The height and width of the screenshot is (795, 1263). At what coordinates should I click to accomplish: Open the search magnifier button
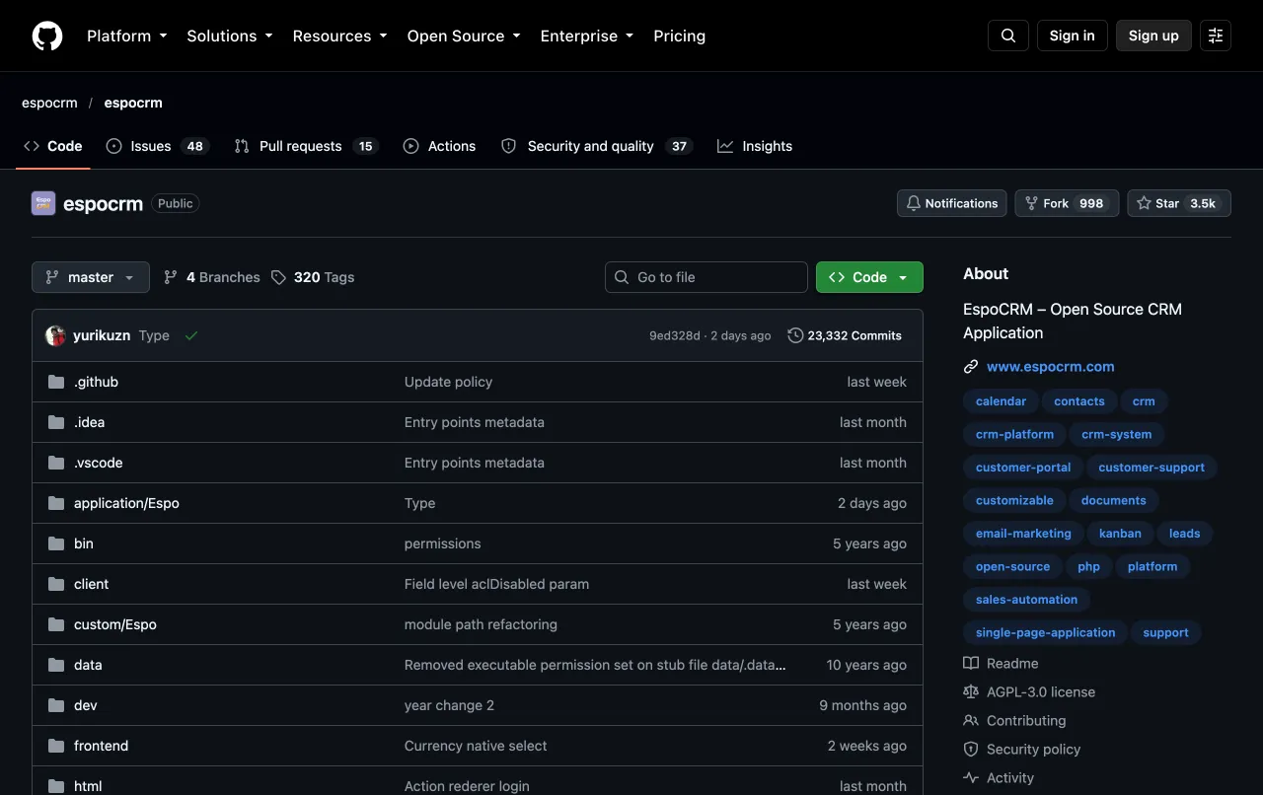pyautogui.click(x=1008, y=36)
